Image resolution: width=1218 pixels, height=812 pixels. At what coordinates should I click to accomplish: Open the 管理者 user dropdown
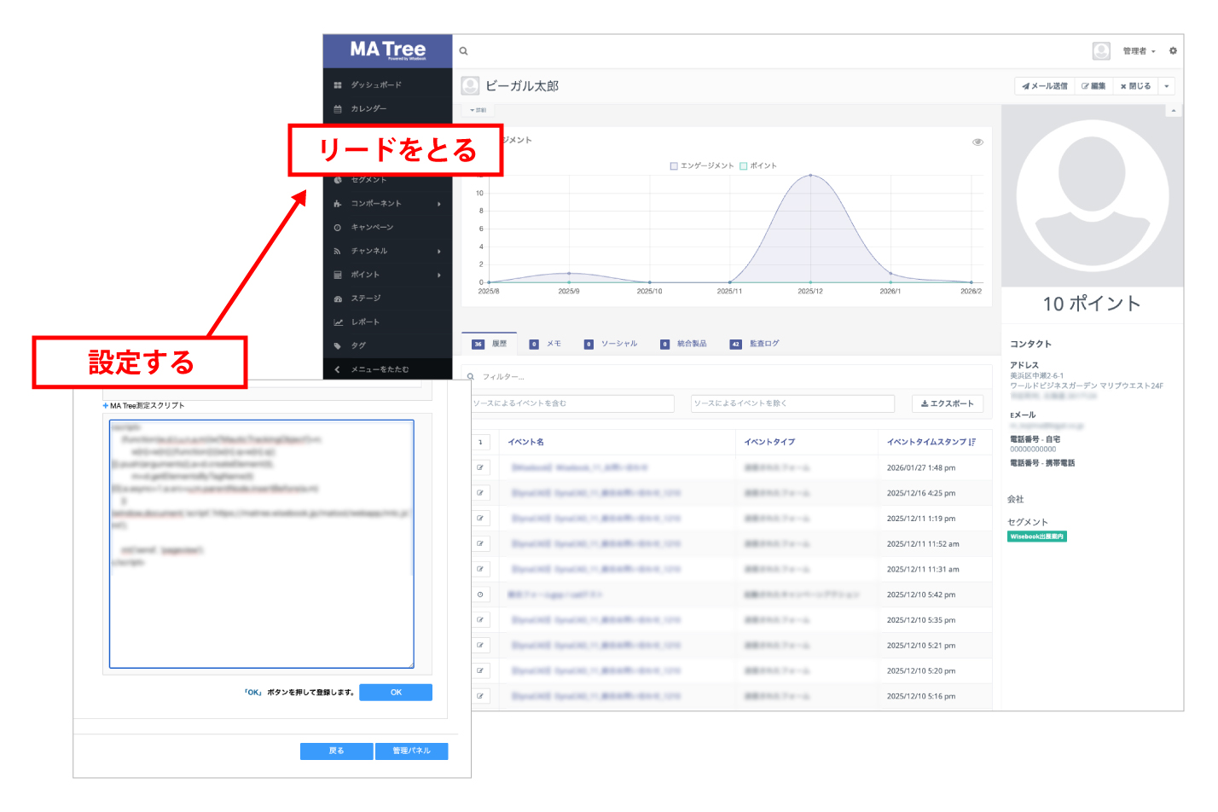1138,51
